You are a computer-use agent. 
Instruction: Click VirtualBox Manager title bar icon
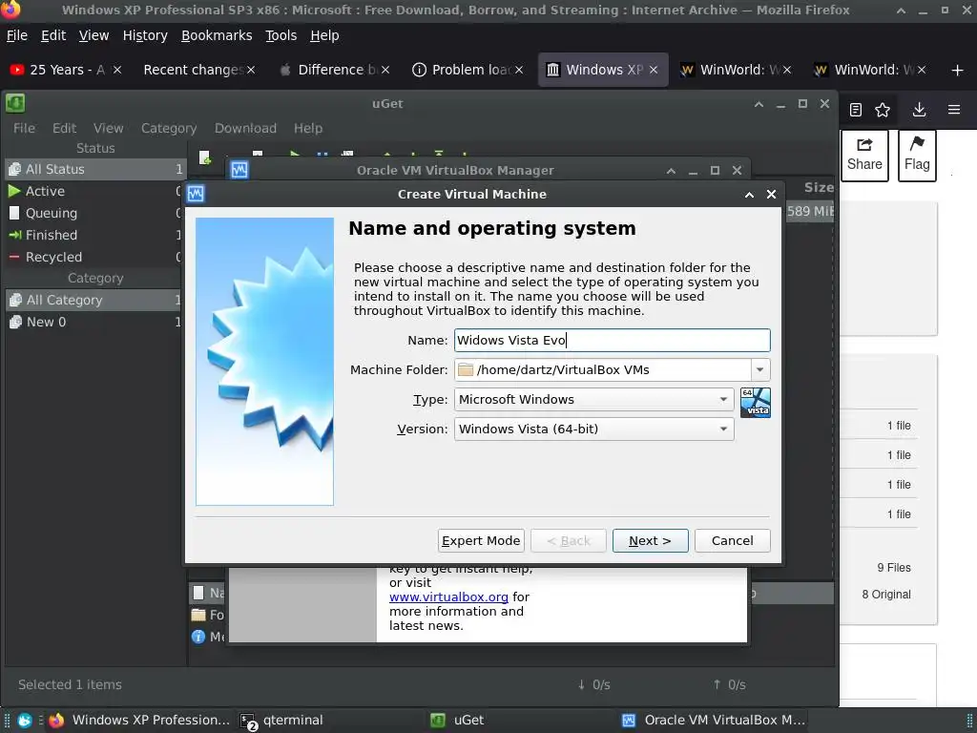pos(239,170)
